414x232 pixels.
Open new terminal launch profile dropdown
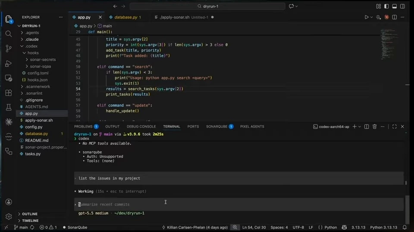tap(359, 127)
